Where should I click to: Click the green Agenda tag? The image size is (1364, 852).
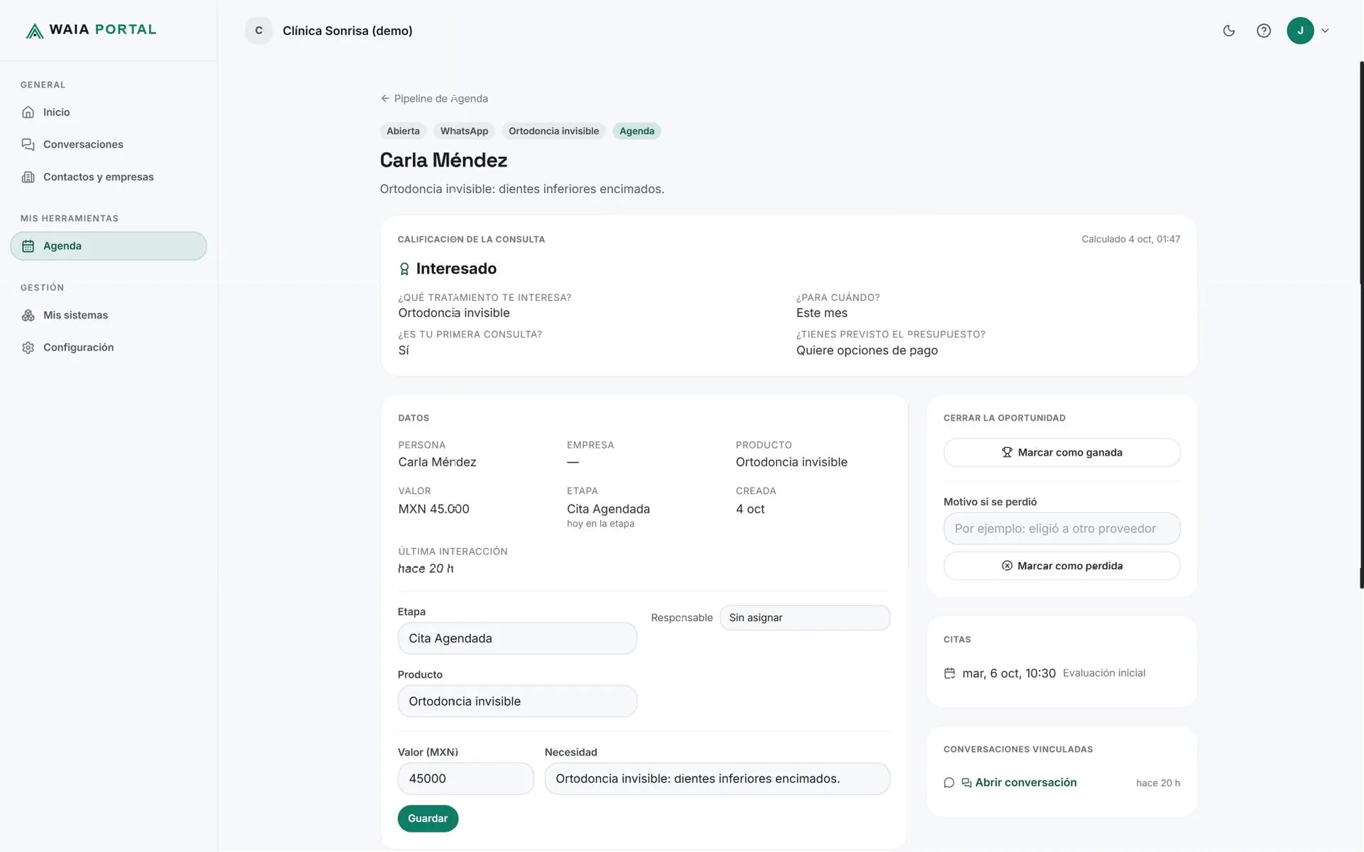point(637,131)
